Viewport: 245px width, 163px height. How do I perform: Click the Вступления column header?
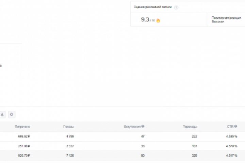(x=132, y=127)
